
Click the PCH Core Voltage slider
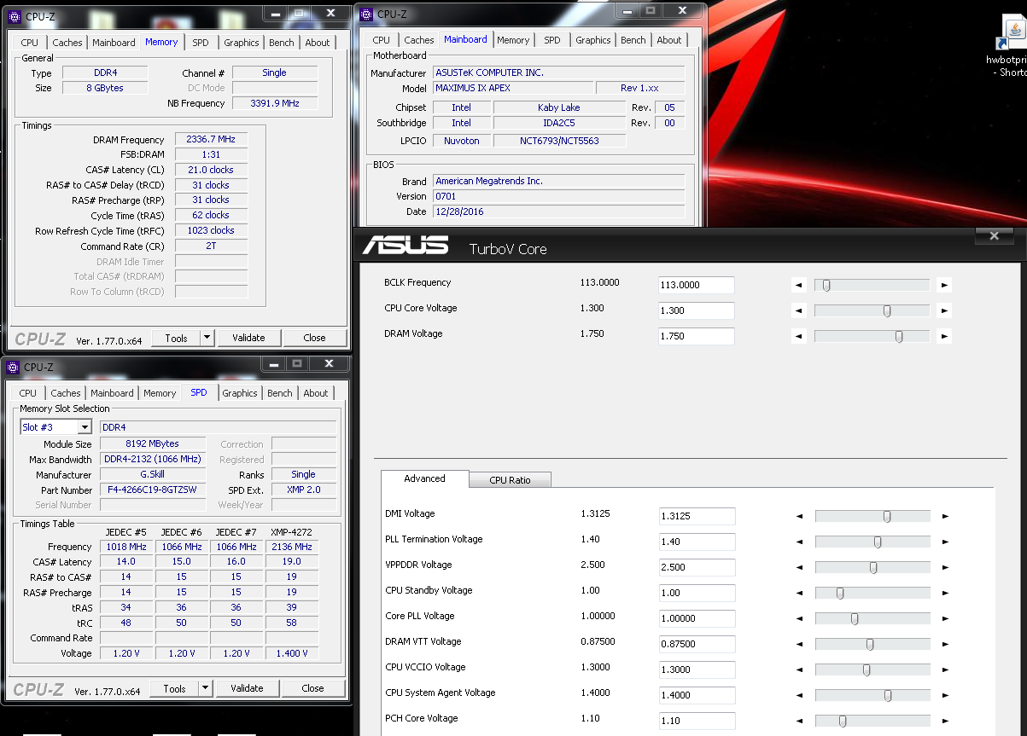[872, 721]
